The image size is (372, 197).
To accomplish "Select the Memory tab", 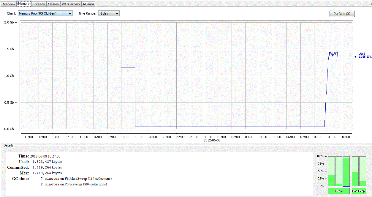I will (24, 4).
